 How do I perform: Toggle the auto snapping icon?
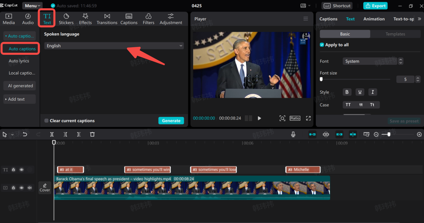(x=326, y=134)
